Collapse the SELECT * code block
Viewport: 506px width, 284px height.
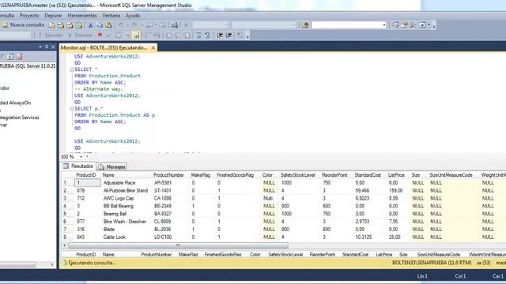[72, 69]
